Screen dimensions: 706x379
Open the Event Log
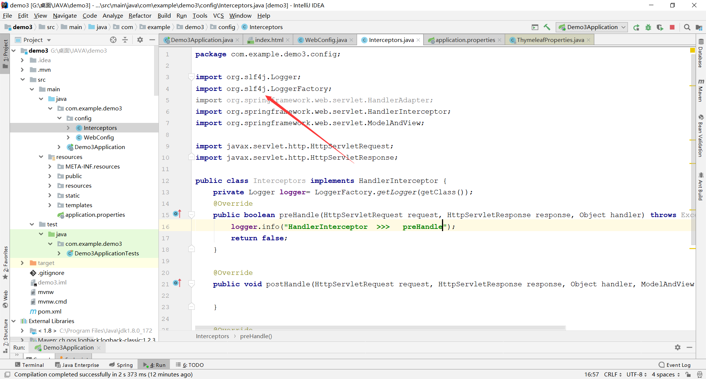tap(675, 365)
